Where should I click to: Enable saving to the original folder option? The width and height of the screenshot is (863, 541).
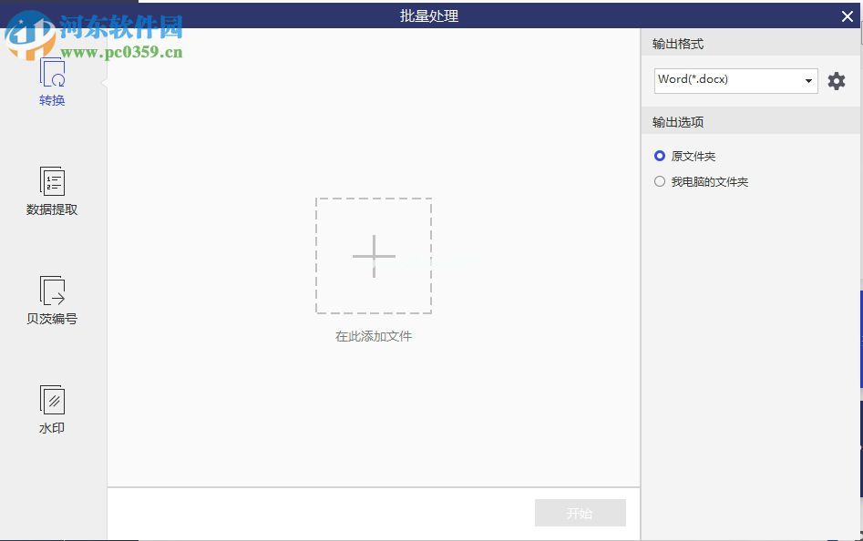[660, 156]
